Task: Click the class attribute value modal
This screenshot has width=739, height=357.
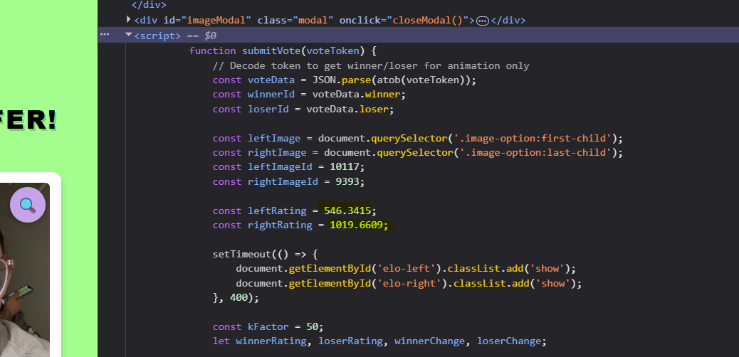Action: [x=312, y=20]
